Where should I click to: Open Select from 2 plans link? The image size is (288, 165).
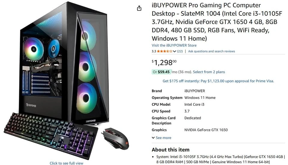[x=209, y=72]
